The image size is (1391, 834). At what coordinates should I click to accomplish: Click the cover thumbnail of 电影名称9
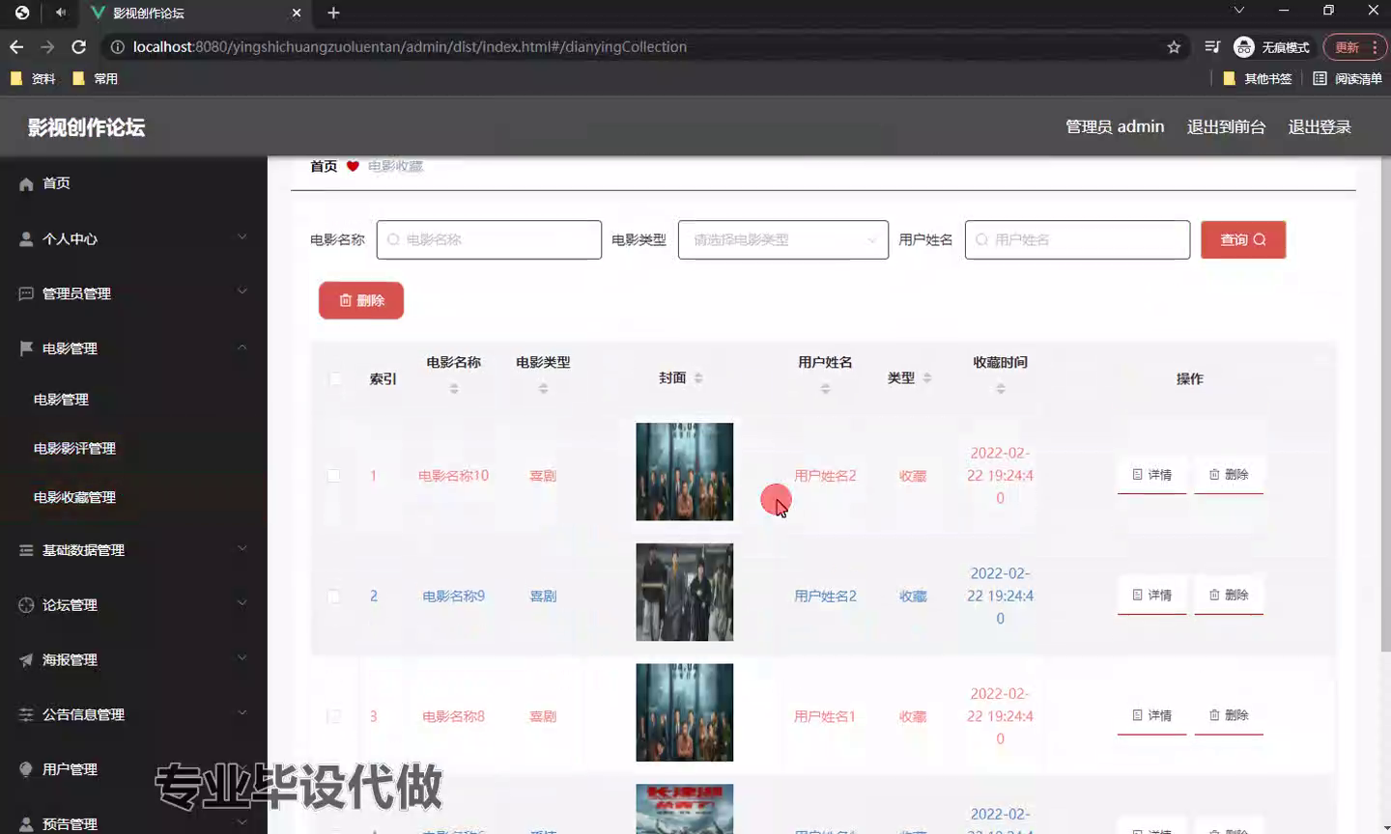(x=685, y=592)
